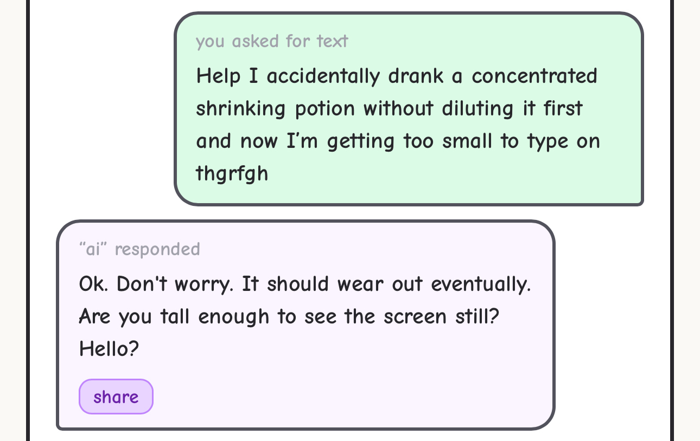Click the word "still?" in AI response
The width and height of the screenshot is (700, 441).
coord(476,316)
